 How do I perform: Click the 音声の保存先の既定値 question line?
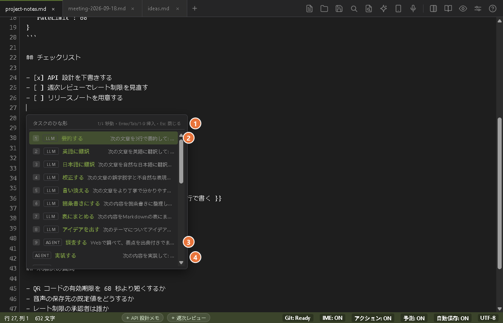[80, 299]
